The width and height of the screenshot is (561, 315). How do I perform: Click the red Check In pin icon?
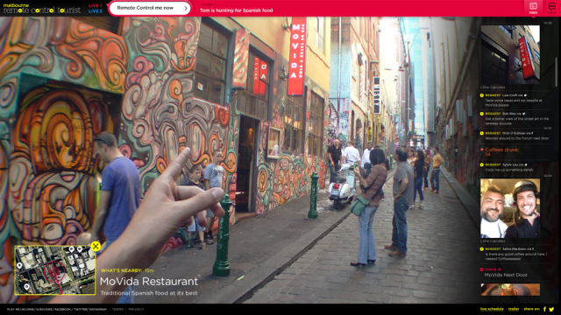[481, 269]
